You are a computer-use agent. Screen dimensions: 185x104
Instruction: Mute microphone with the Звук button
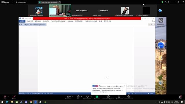click(5, 97)
